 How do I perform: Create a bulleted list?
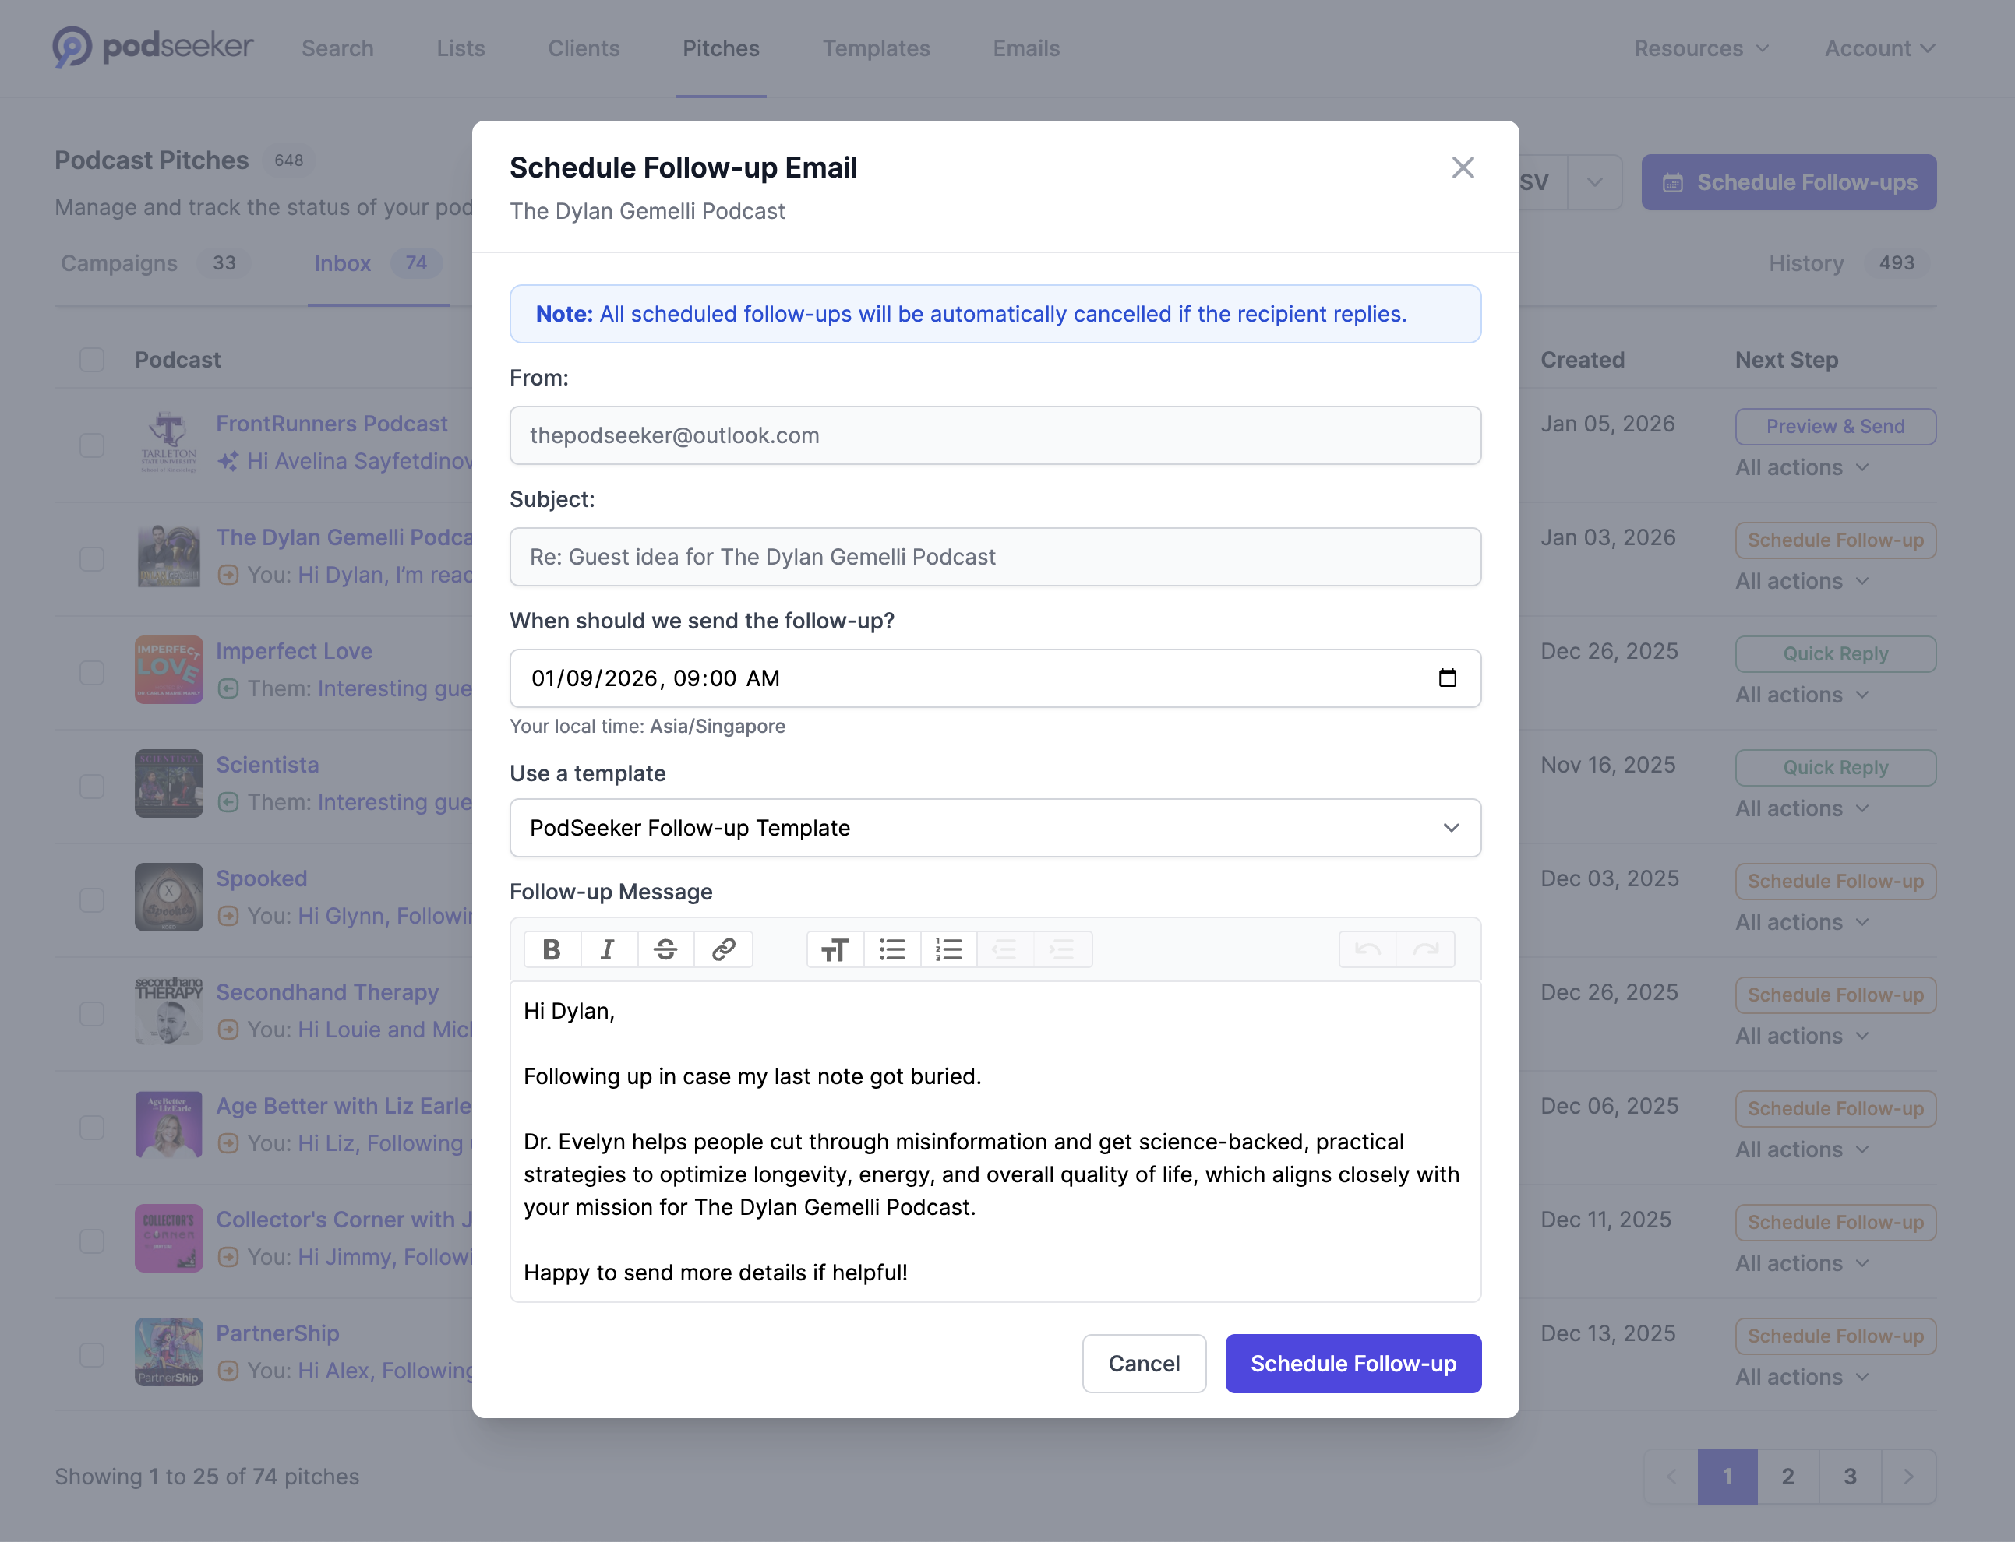[891, 949]
